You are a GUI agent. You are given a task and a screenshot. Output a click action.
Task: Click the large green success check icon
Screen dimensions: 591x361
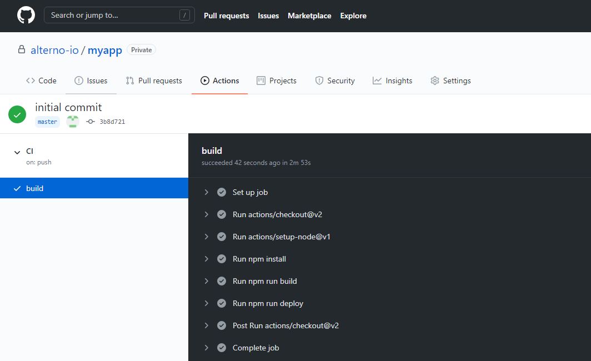17,114
